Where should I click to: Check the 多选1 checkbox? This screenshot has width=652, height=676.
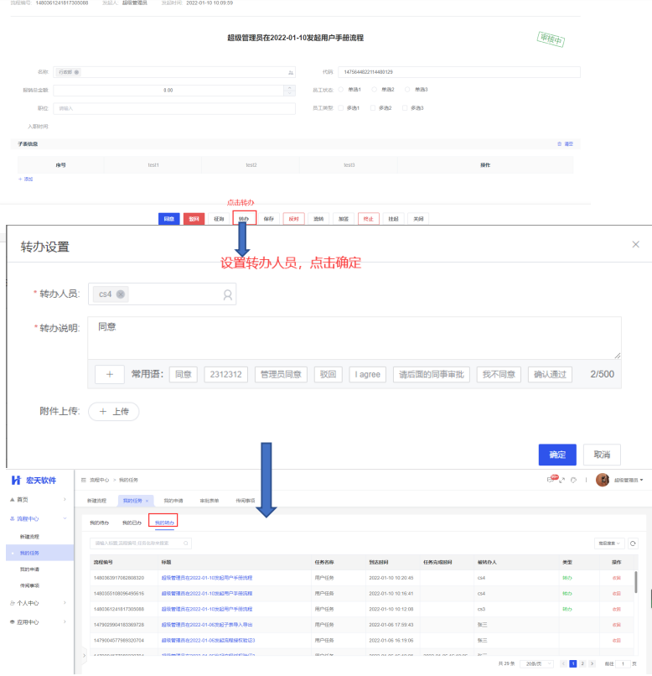point(341,108)
